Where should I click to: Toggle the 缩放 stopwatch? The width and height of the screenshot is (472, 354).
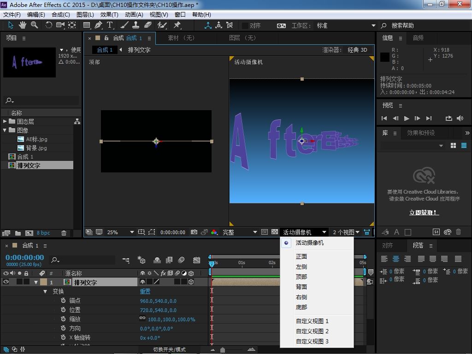[63, 319]
